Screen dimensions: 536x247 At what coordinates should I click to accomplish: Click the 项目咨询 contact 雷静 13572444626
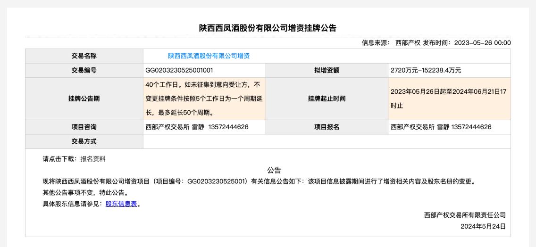point(197,127)
